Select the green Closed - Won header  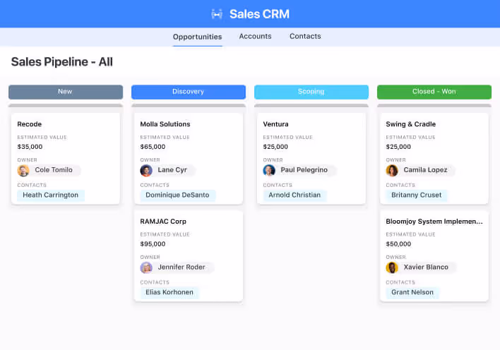[434, 92]
